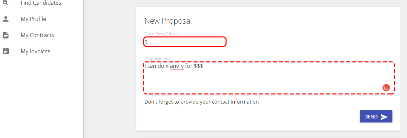Click the Fixed Rate (Ether) label

pyautogui.click(x=161, y=34)
